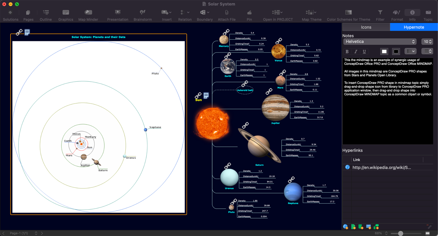This screenshot has height=236, width=438.
Task: Add an email hyperlink
Action: point(369,227)
